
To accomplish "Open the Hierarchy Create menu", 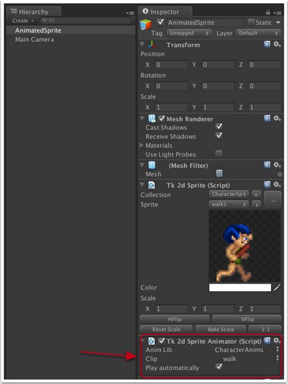I will click(x=23, y=21).
